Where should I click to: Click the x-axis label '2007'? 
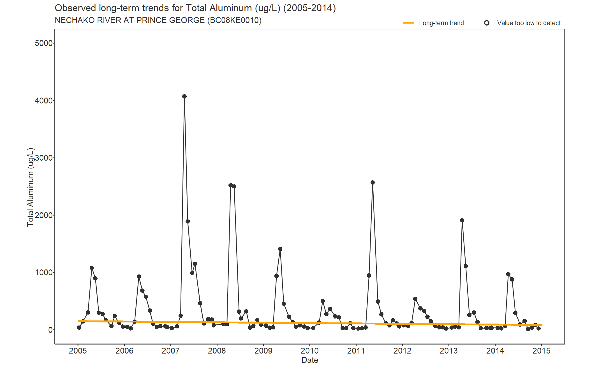click(171, 351)
